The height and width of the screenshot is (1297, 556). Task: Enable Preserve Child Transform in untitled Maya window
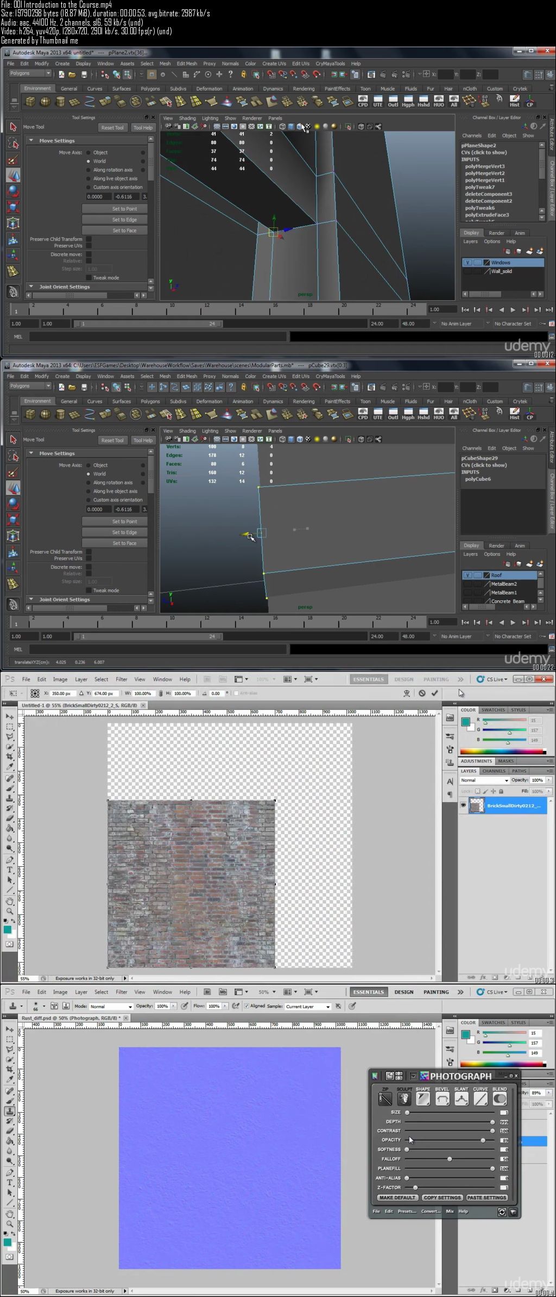coord(89,239)
